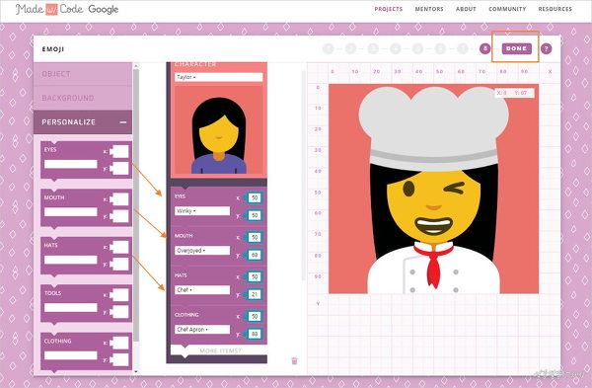
Task: Open the Winky eyes dropdown
Action: tap(202, 211)
